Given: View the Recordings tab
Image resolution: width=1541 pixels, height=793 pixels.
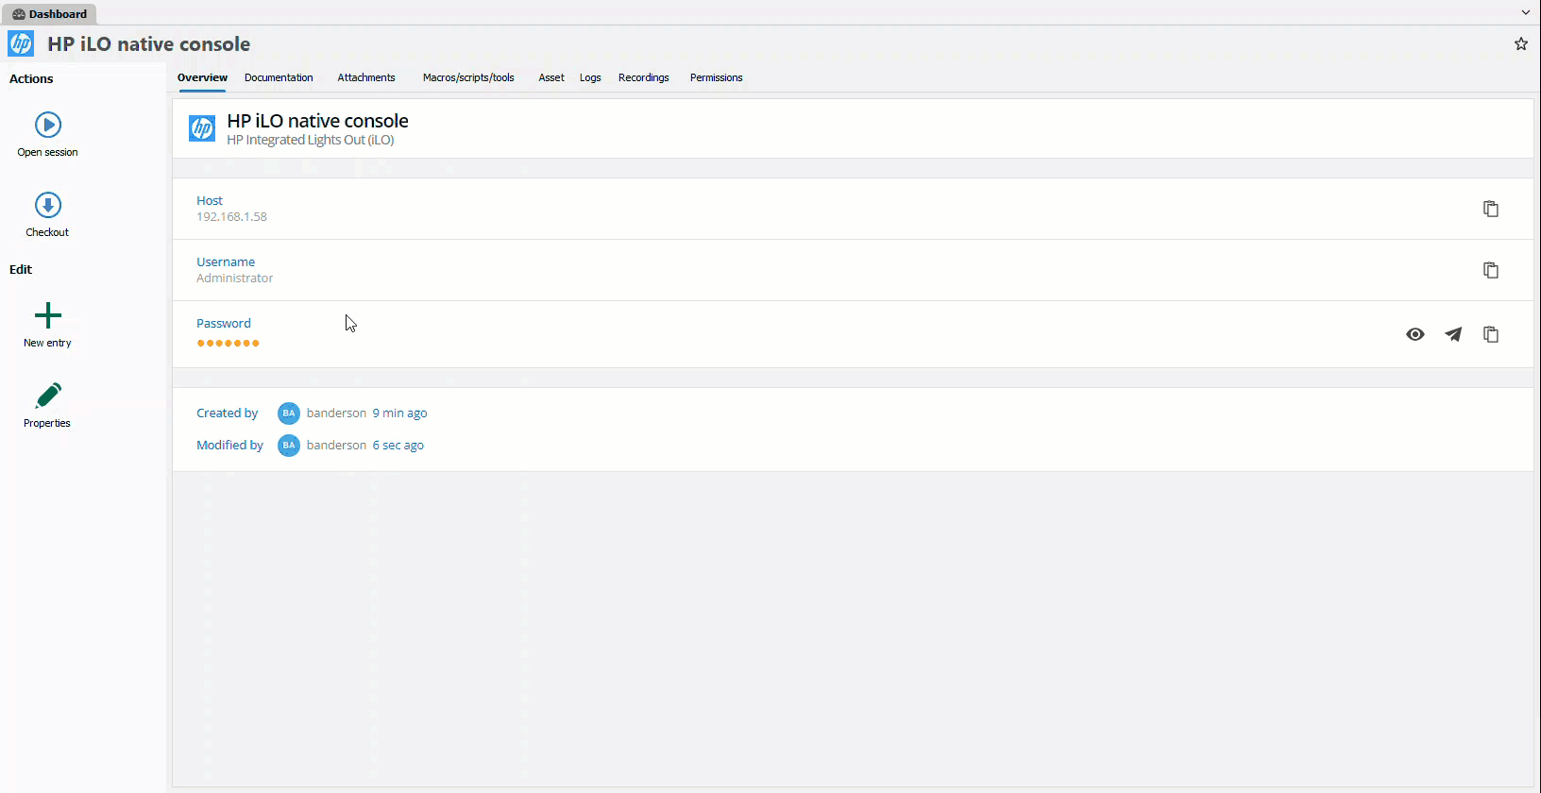Looking at the screenshot, I should tap(643, 77).
